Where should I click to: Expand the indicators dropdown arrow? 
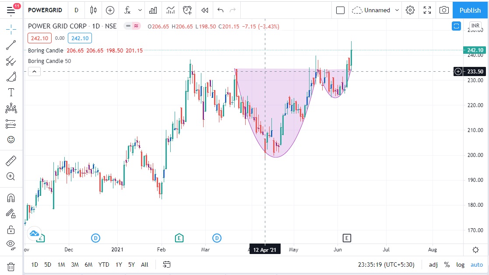140,10
